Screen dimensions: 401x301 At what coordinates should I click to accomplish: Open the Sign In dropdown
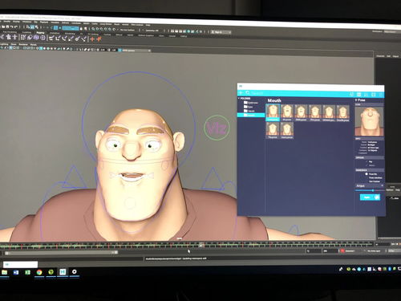(x=221, y=32)
